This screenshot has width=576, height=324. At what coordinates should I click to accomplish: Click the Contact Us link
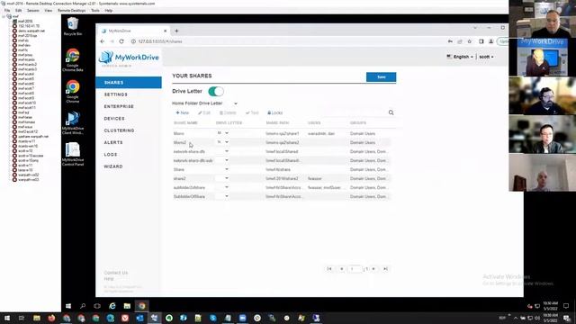pyautogui.click(x=116, y=273)
